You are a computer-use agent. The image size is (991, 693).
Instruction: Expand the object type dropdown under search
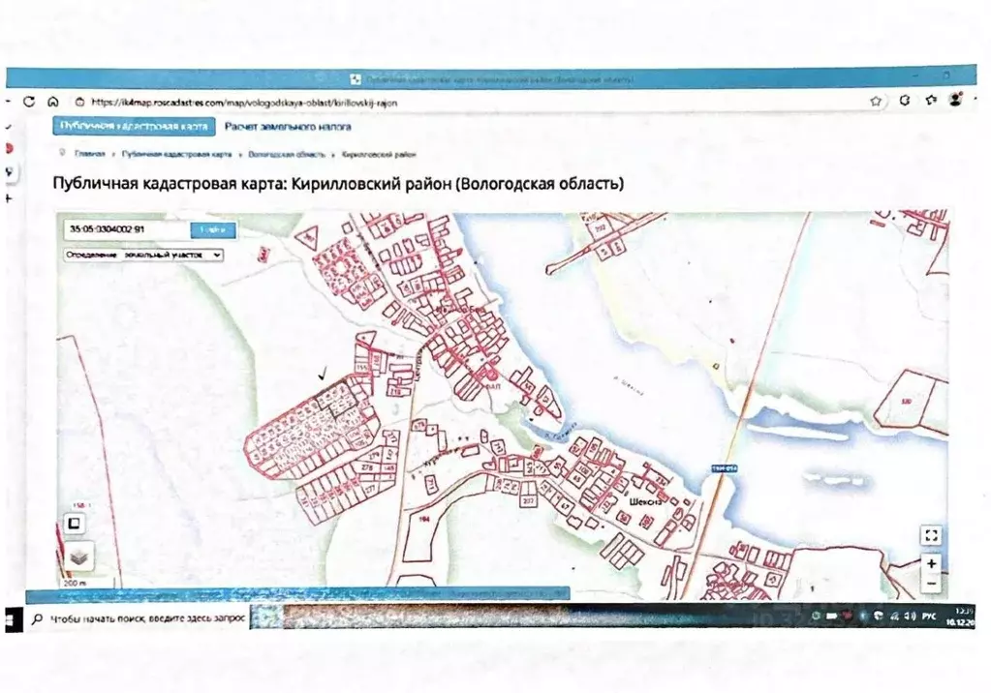[x=143, y=255]
